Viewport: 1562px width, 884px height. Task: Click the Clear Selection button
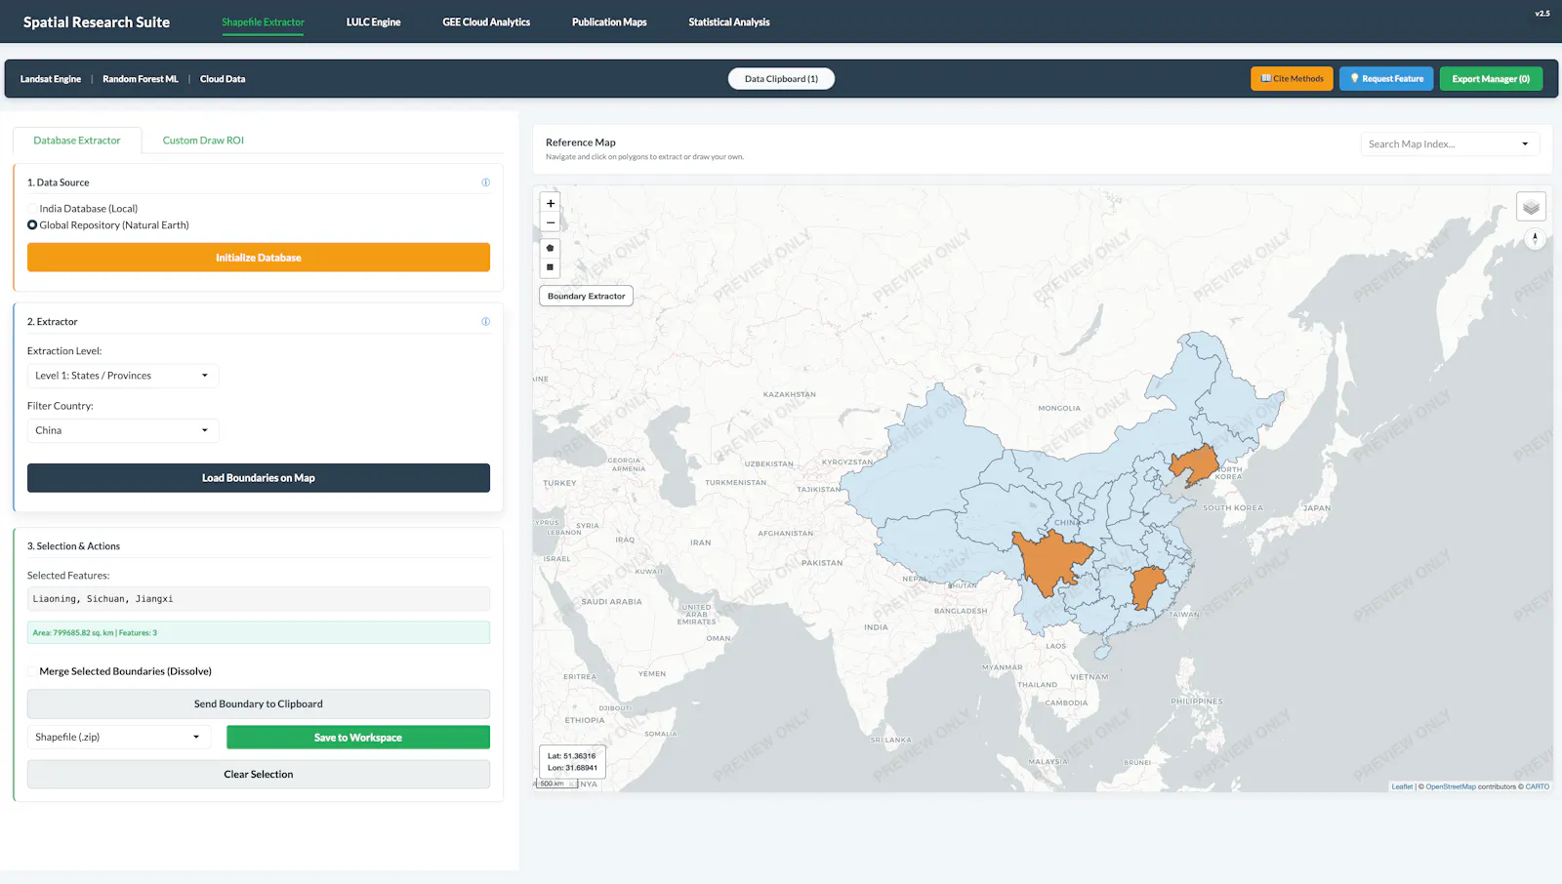[259, 775]
